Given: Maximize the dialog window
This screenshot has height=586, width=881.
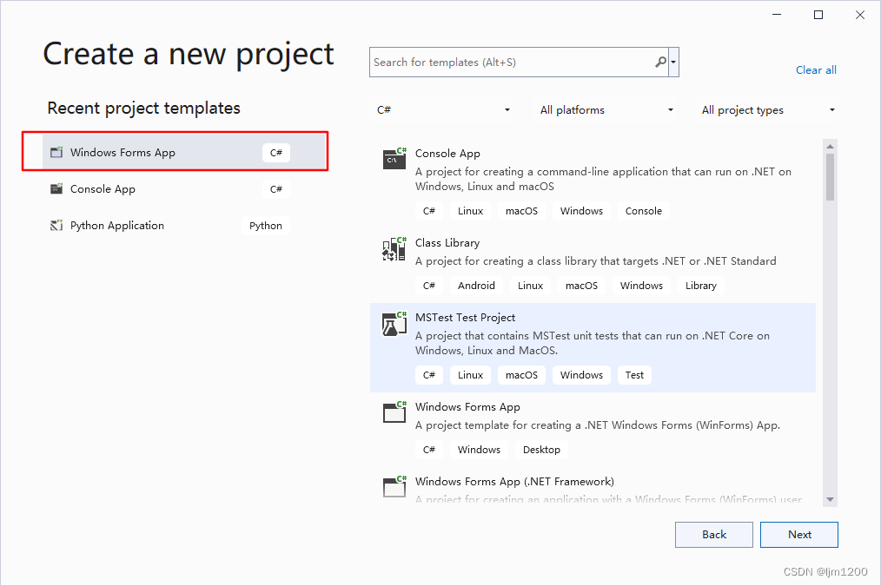Looking at the screenshot, I should 818,15.
